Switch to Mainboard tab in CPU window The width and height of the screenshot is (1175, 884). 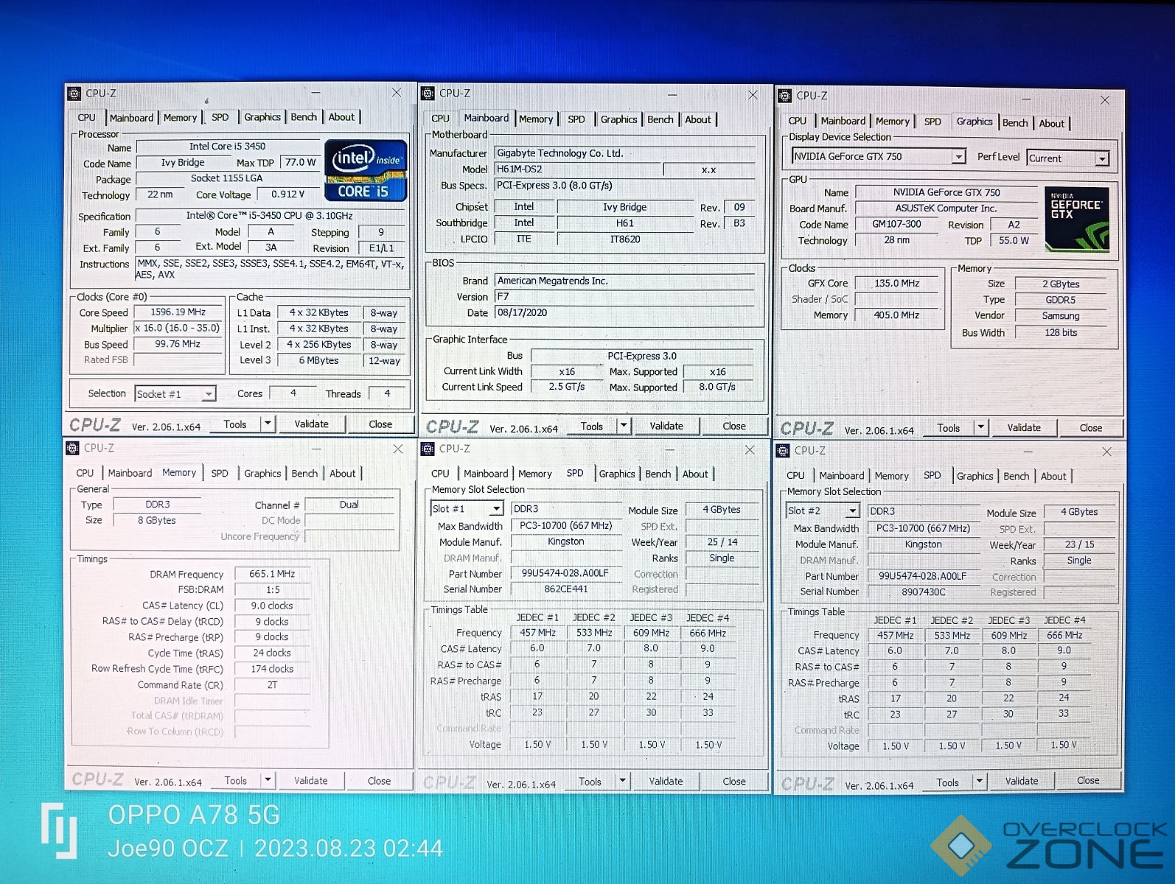(x=131, y=118)
